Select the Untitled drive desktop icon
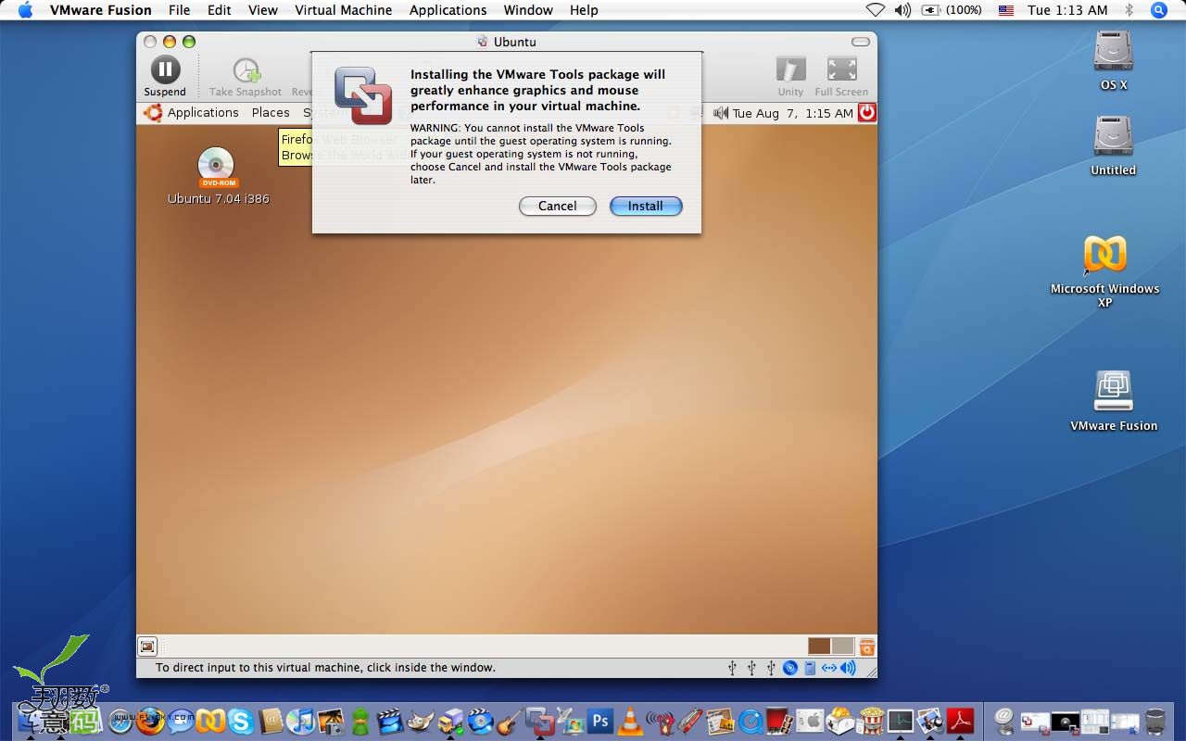This screenshot has width=1186, height=741. (1114, 145)
